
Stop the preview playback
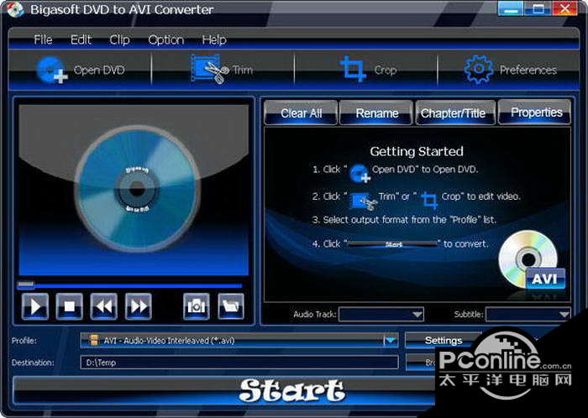(x=70, y=306)
